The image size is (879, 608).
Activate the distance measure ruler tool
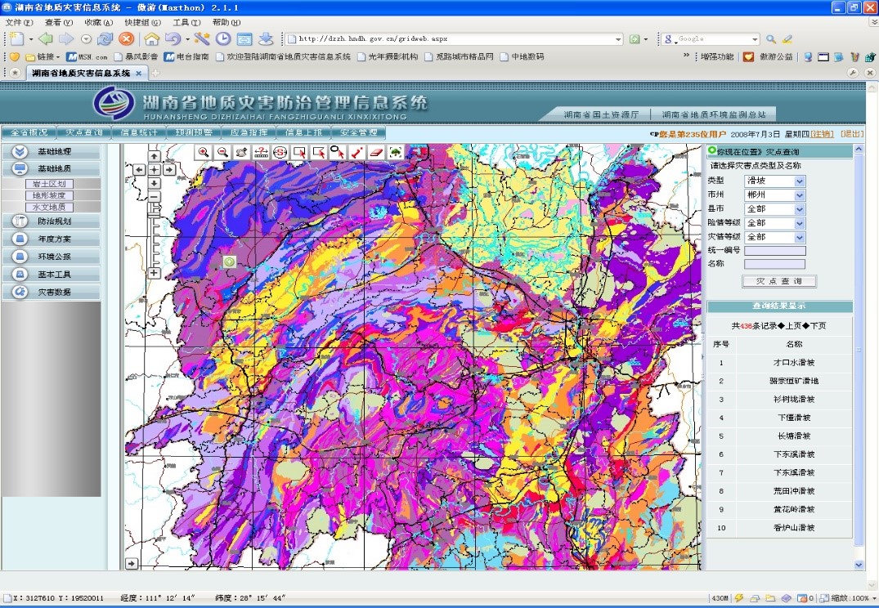click(x=261, y=152)
